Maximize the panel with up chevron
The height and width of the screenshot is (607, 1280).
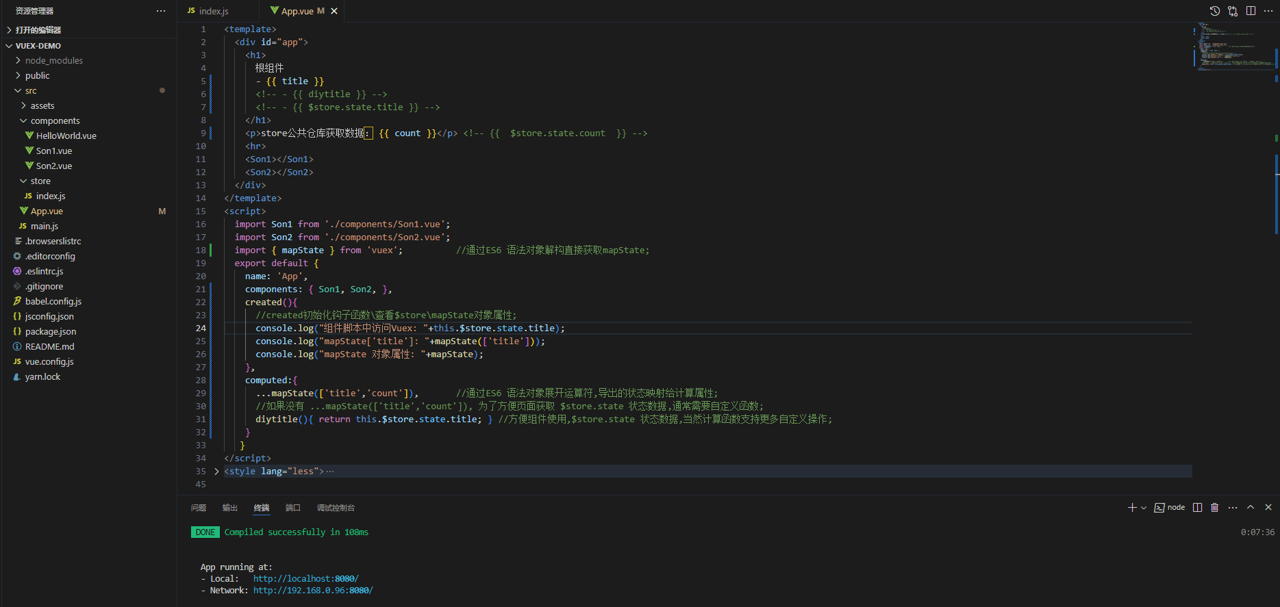1251,507
